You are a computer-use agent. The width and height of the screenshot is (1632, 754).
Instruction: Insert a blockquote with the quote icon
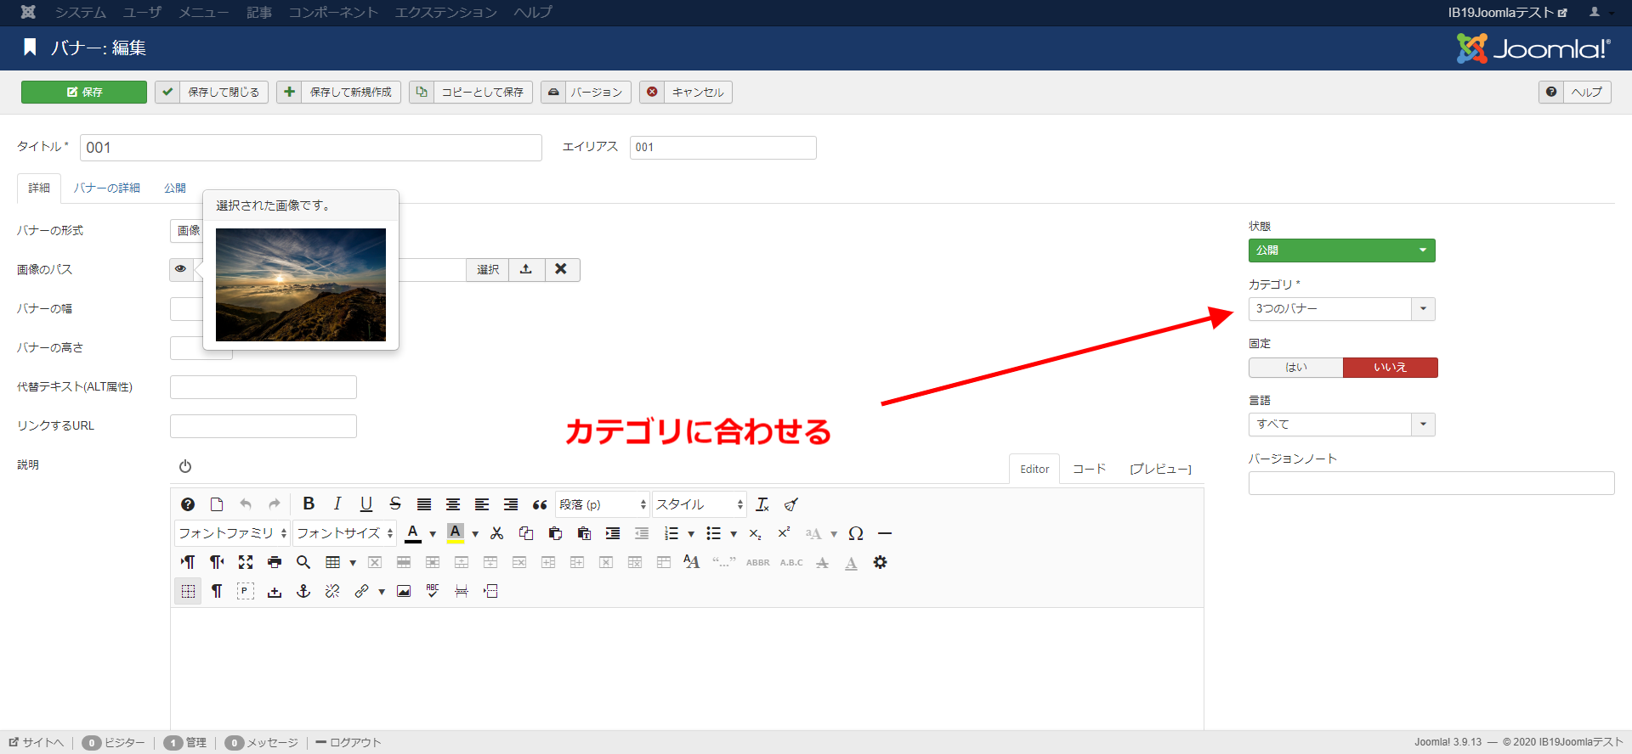(540, 504)
